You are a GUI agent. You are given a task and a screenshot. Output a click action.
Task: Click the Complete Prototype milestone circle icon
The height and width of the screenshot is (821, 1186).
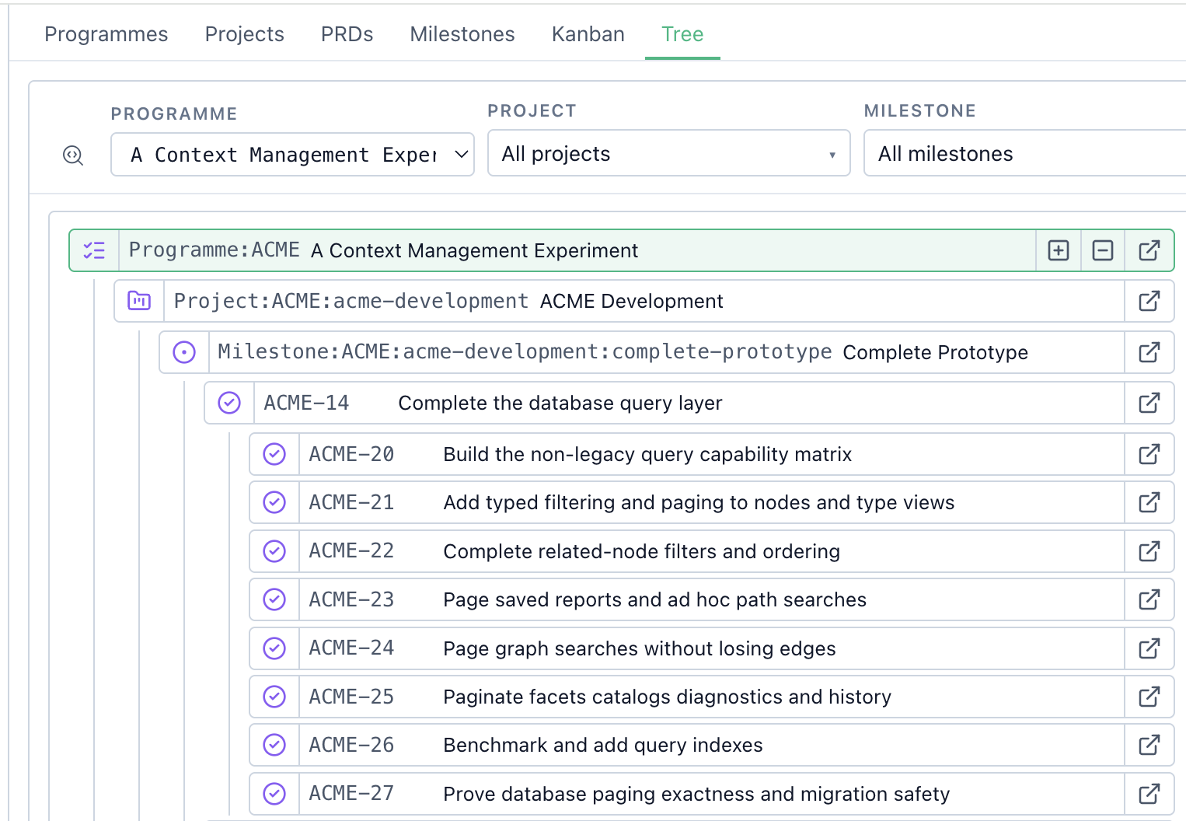(x=184, y=352)
